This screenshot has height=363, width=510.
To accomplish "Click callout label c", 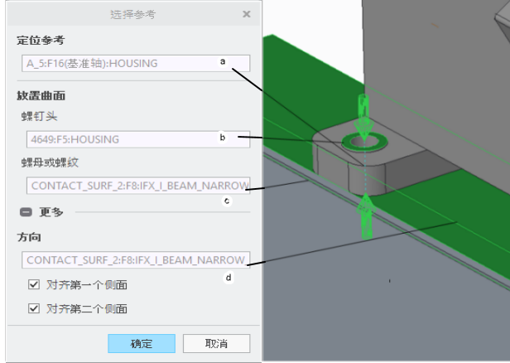I will point(228,201).
